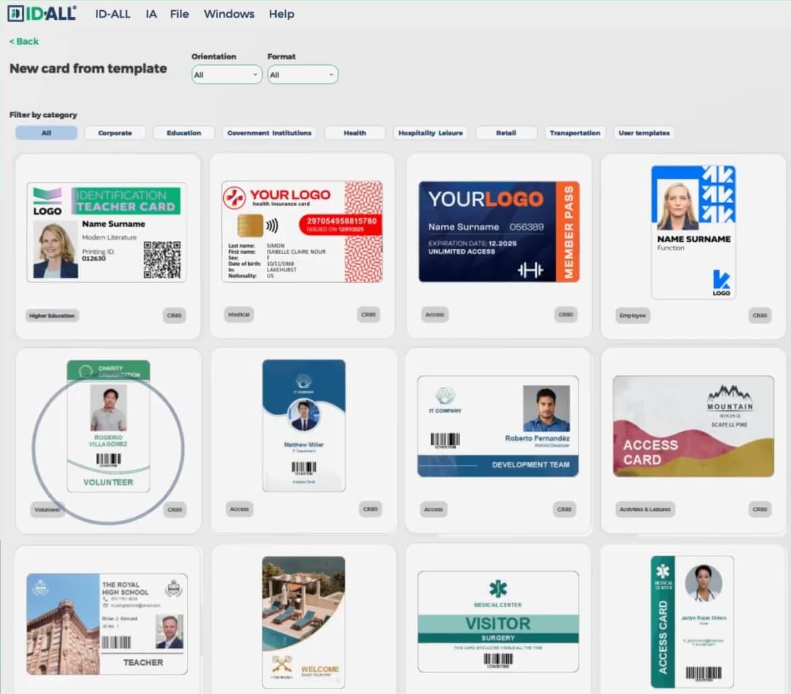
Task: Open the ID-ALL menu
Action: point(113,14)
